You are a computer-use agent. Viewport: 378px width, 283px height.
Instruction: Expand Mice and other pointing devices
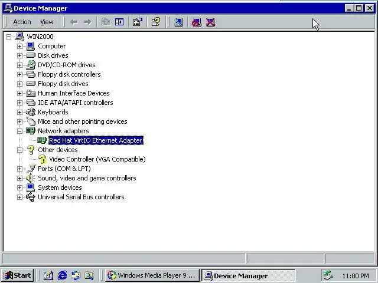(19, 121)
